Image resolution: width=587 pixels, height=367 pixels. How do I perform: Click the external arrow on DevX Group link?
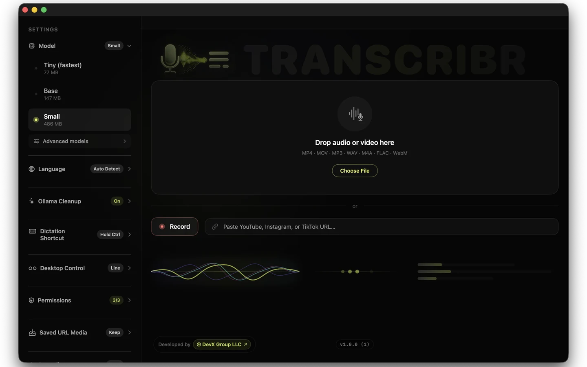[x=245, y=345]
